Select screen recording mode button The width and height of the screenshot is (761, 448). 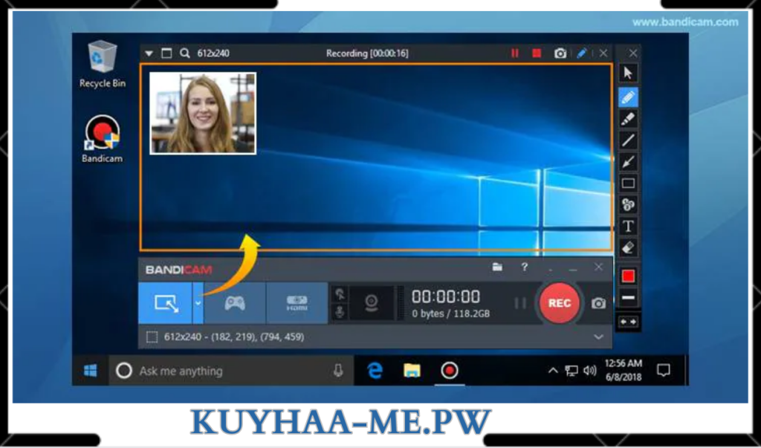166,303
